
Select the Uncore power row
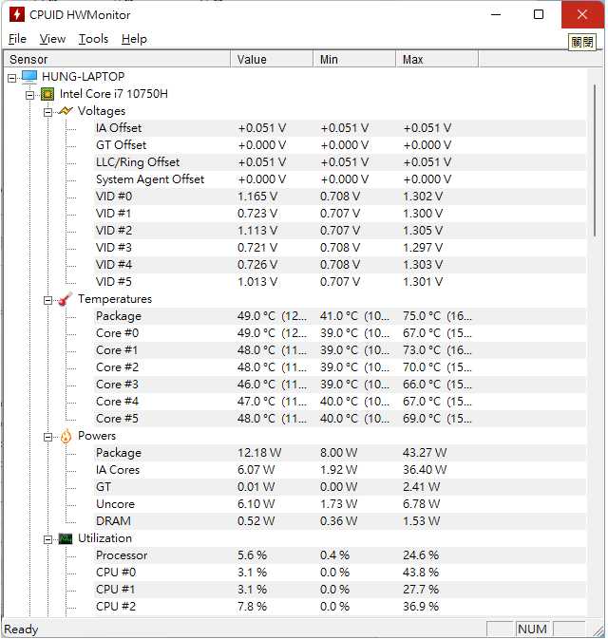[x=340, y=505]
